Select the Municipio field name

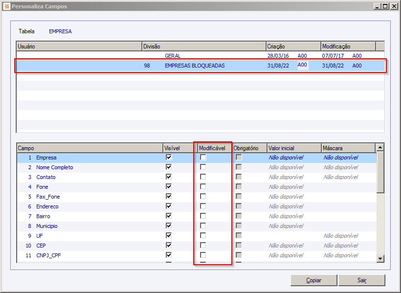click(x=47, y=226)
